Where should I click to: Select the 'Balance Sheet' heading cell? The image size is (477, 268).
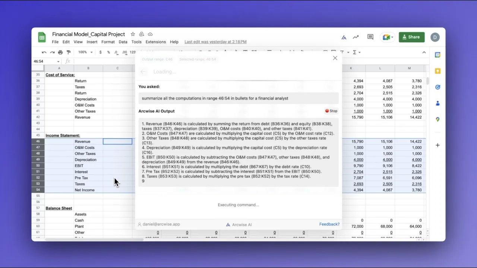59,208
